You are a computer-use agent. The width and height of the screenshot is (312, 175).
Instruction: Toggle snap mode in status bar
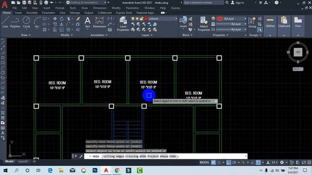point(219,162)
